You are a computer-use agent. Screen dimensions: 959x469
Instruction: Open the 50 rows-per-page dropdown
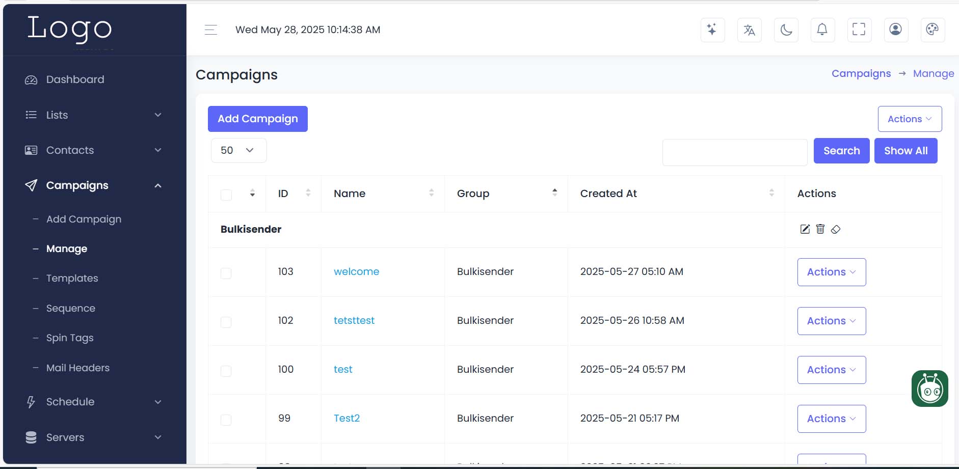click(x=238, y=150)
